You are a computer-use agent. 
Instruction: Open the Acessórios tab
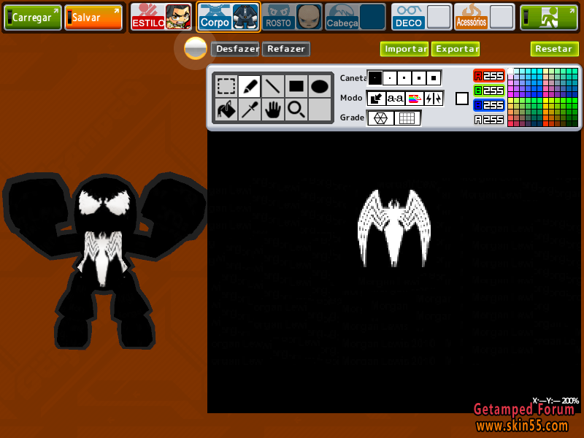click(472, 16)
